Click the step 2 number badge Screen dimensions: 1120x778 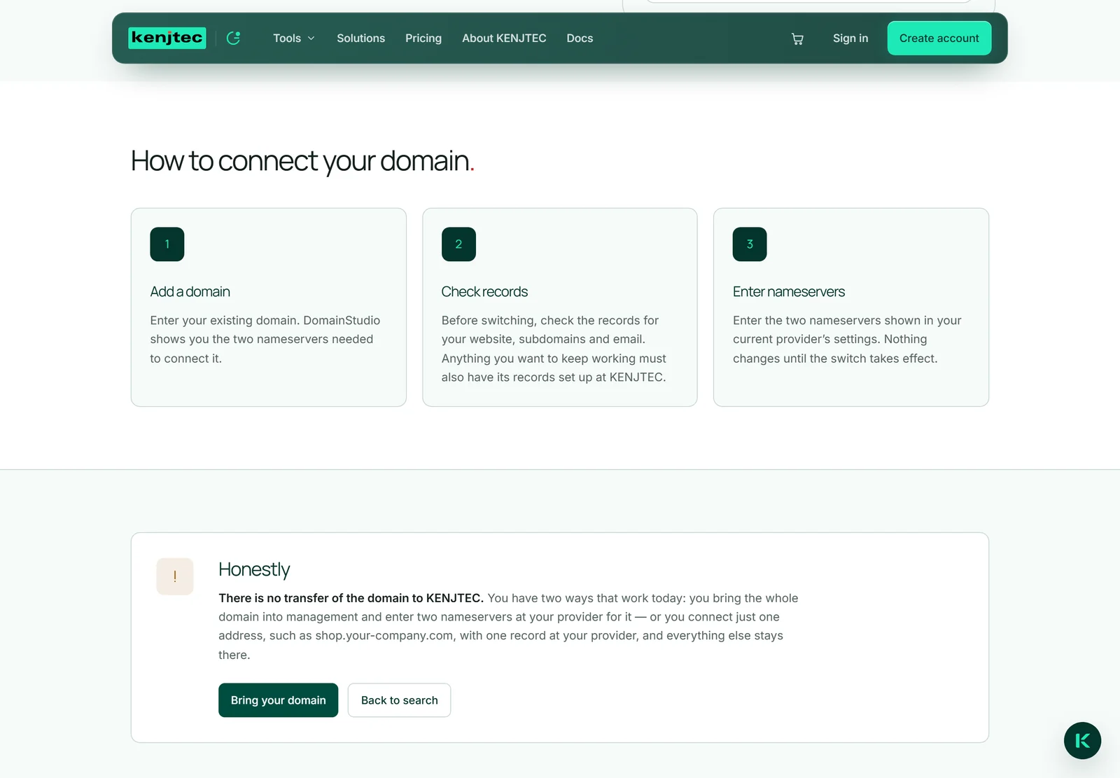coord(458,244)
